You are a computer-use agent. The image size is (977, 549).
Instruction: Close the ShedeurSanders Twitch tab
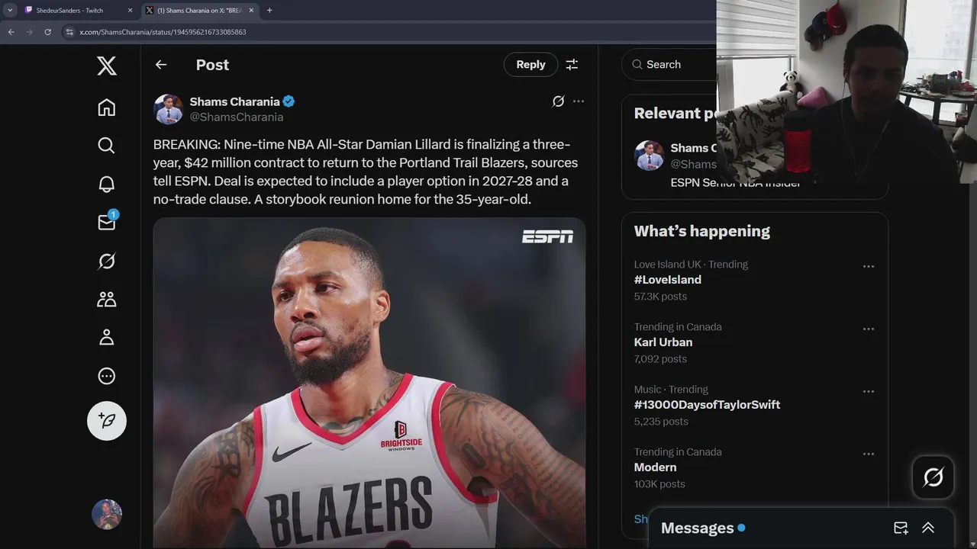click(x=130, y=11)
